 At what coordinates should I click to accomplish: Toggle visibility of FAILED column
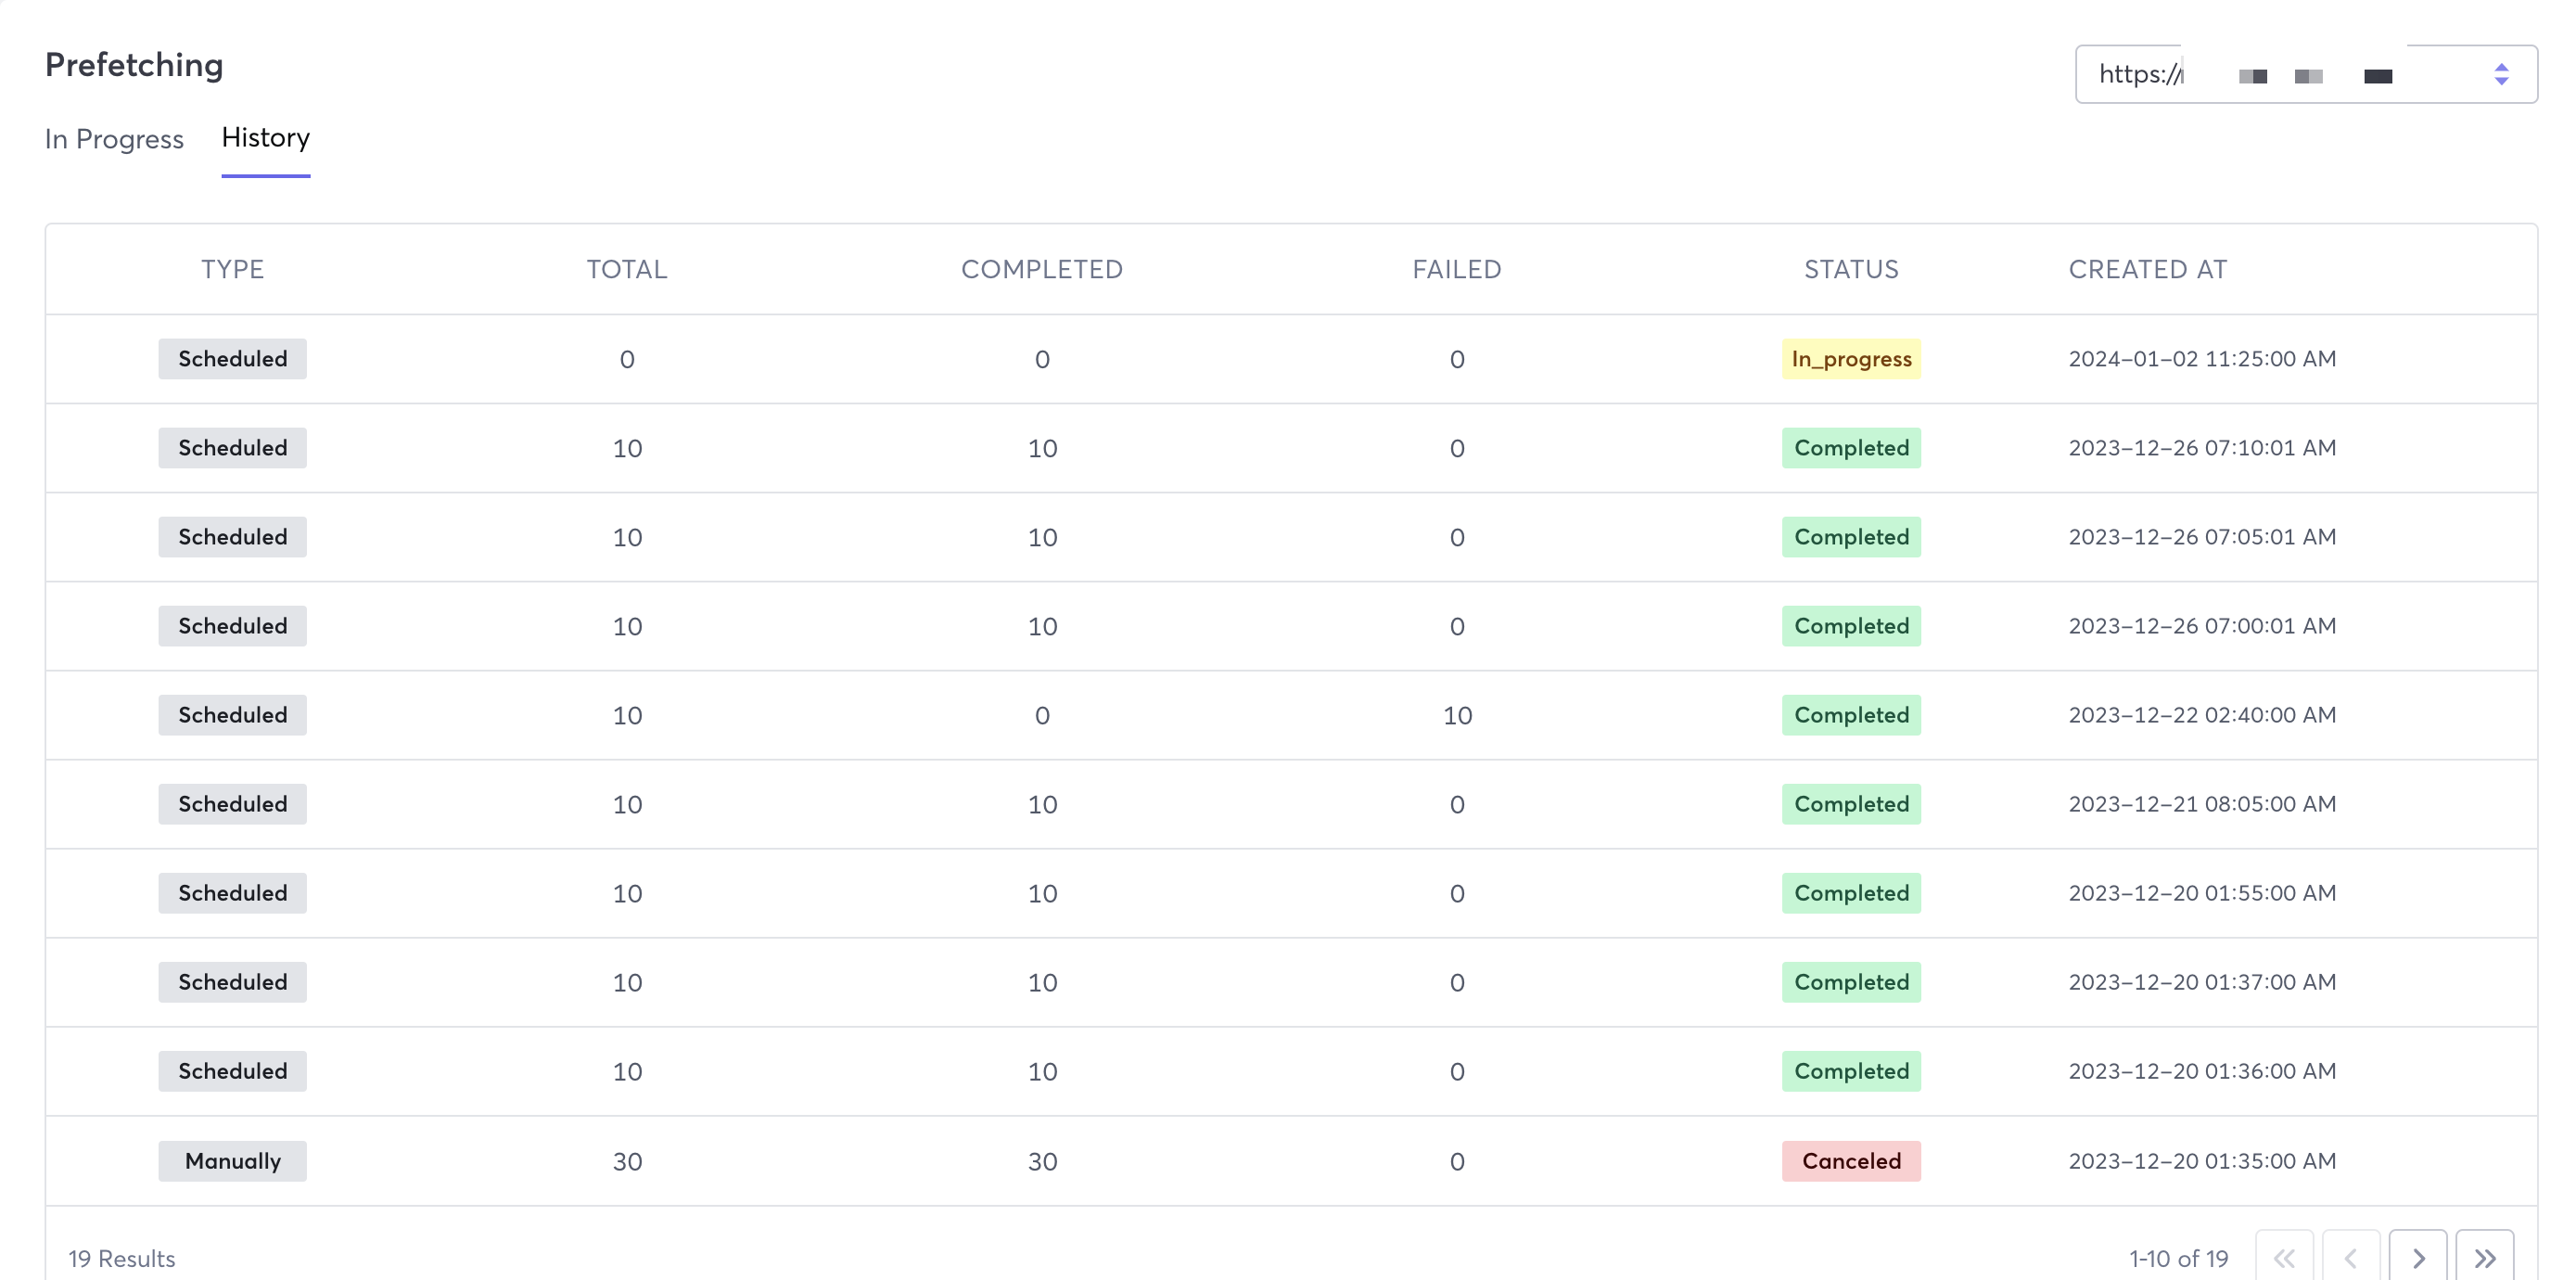(x=1457, y=268)
